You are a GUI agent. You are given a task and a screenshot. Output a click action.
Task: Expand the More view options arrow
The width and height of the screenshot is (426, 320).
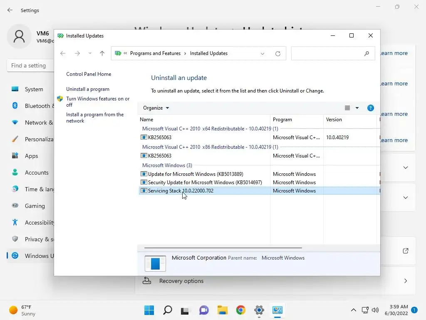357,108
